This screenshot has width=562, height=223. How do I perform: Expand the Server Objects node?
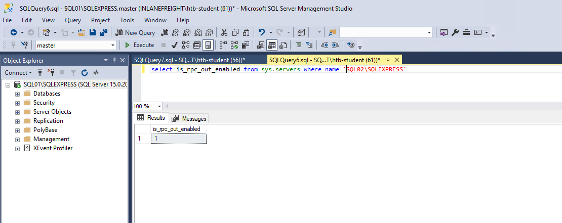click(18, 112)
